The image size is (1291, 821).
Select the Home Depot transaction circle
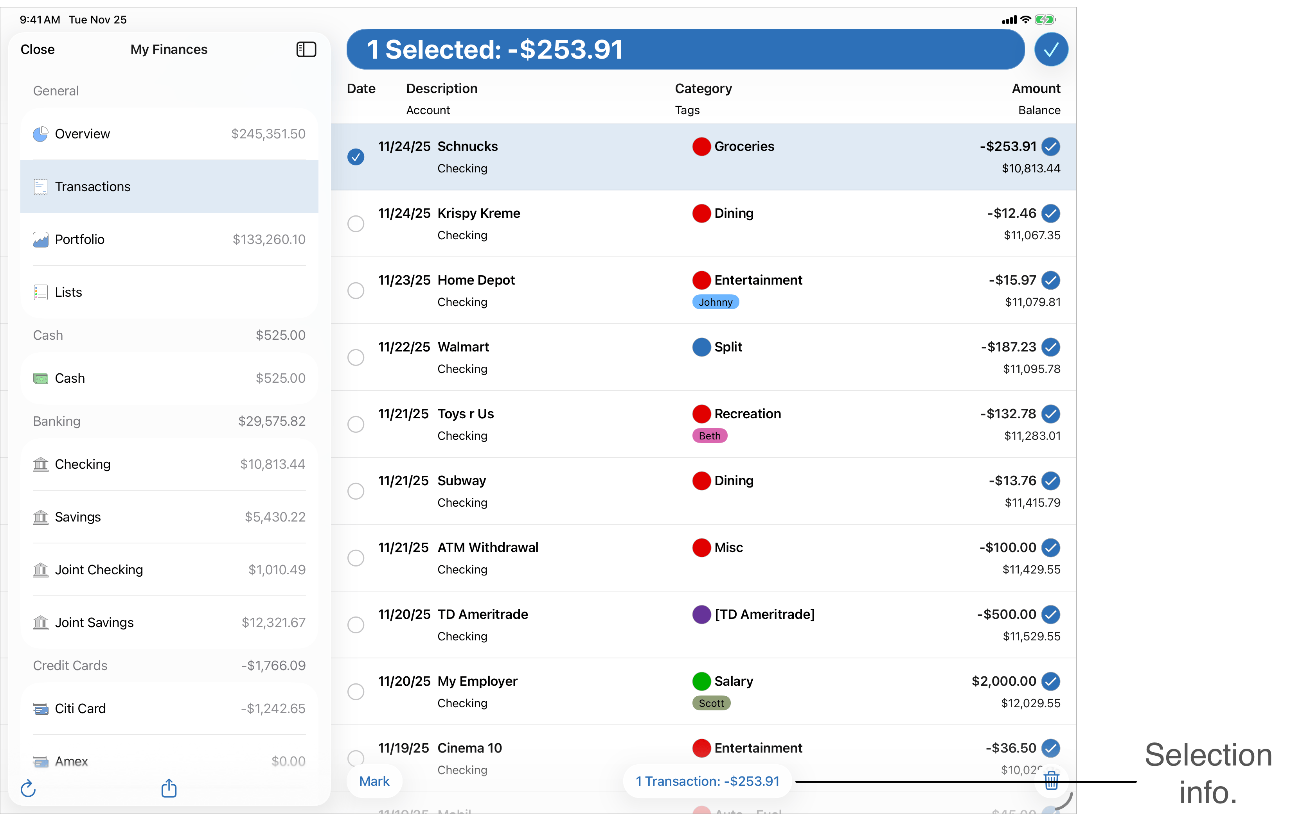pos(356,290)
